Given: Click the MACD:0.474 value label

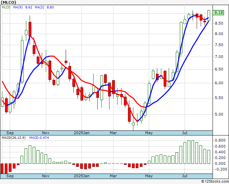Looking at the screenshot, I should (x=39, y=138).
